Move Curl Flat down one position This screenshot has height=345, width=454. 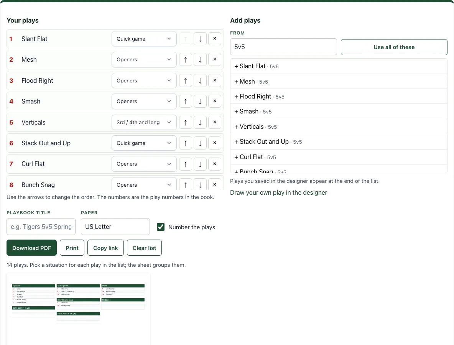point(200,164)
